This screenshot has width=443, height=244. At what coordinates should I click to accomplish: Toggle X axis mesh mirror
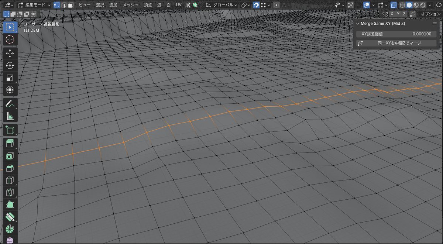tap(392, 14)
